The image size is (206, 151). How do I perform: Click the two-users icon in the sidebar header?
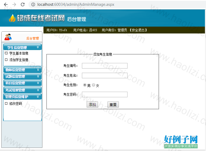[8, 37]
